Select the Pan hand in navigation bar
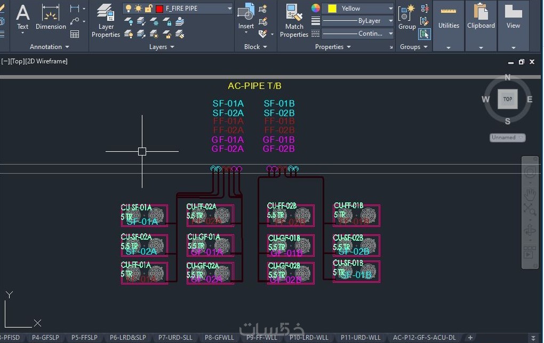This screenshot has height=343, width=544. coord(530,194)
